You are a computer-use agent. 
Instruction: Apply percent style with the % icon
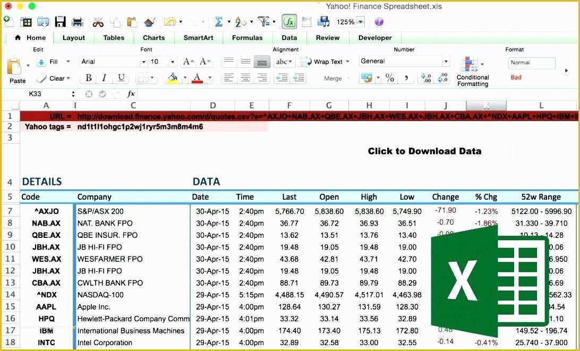click(389, 78)
